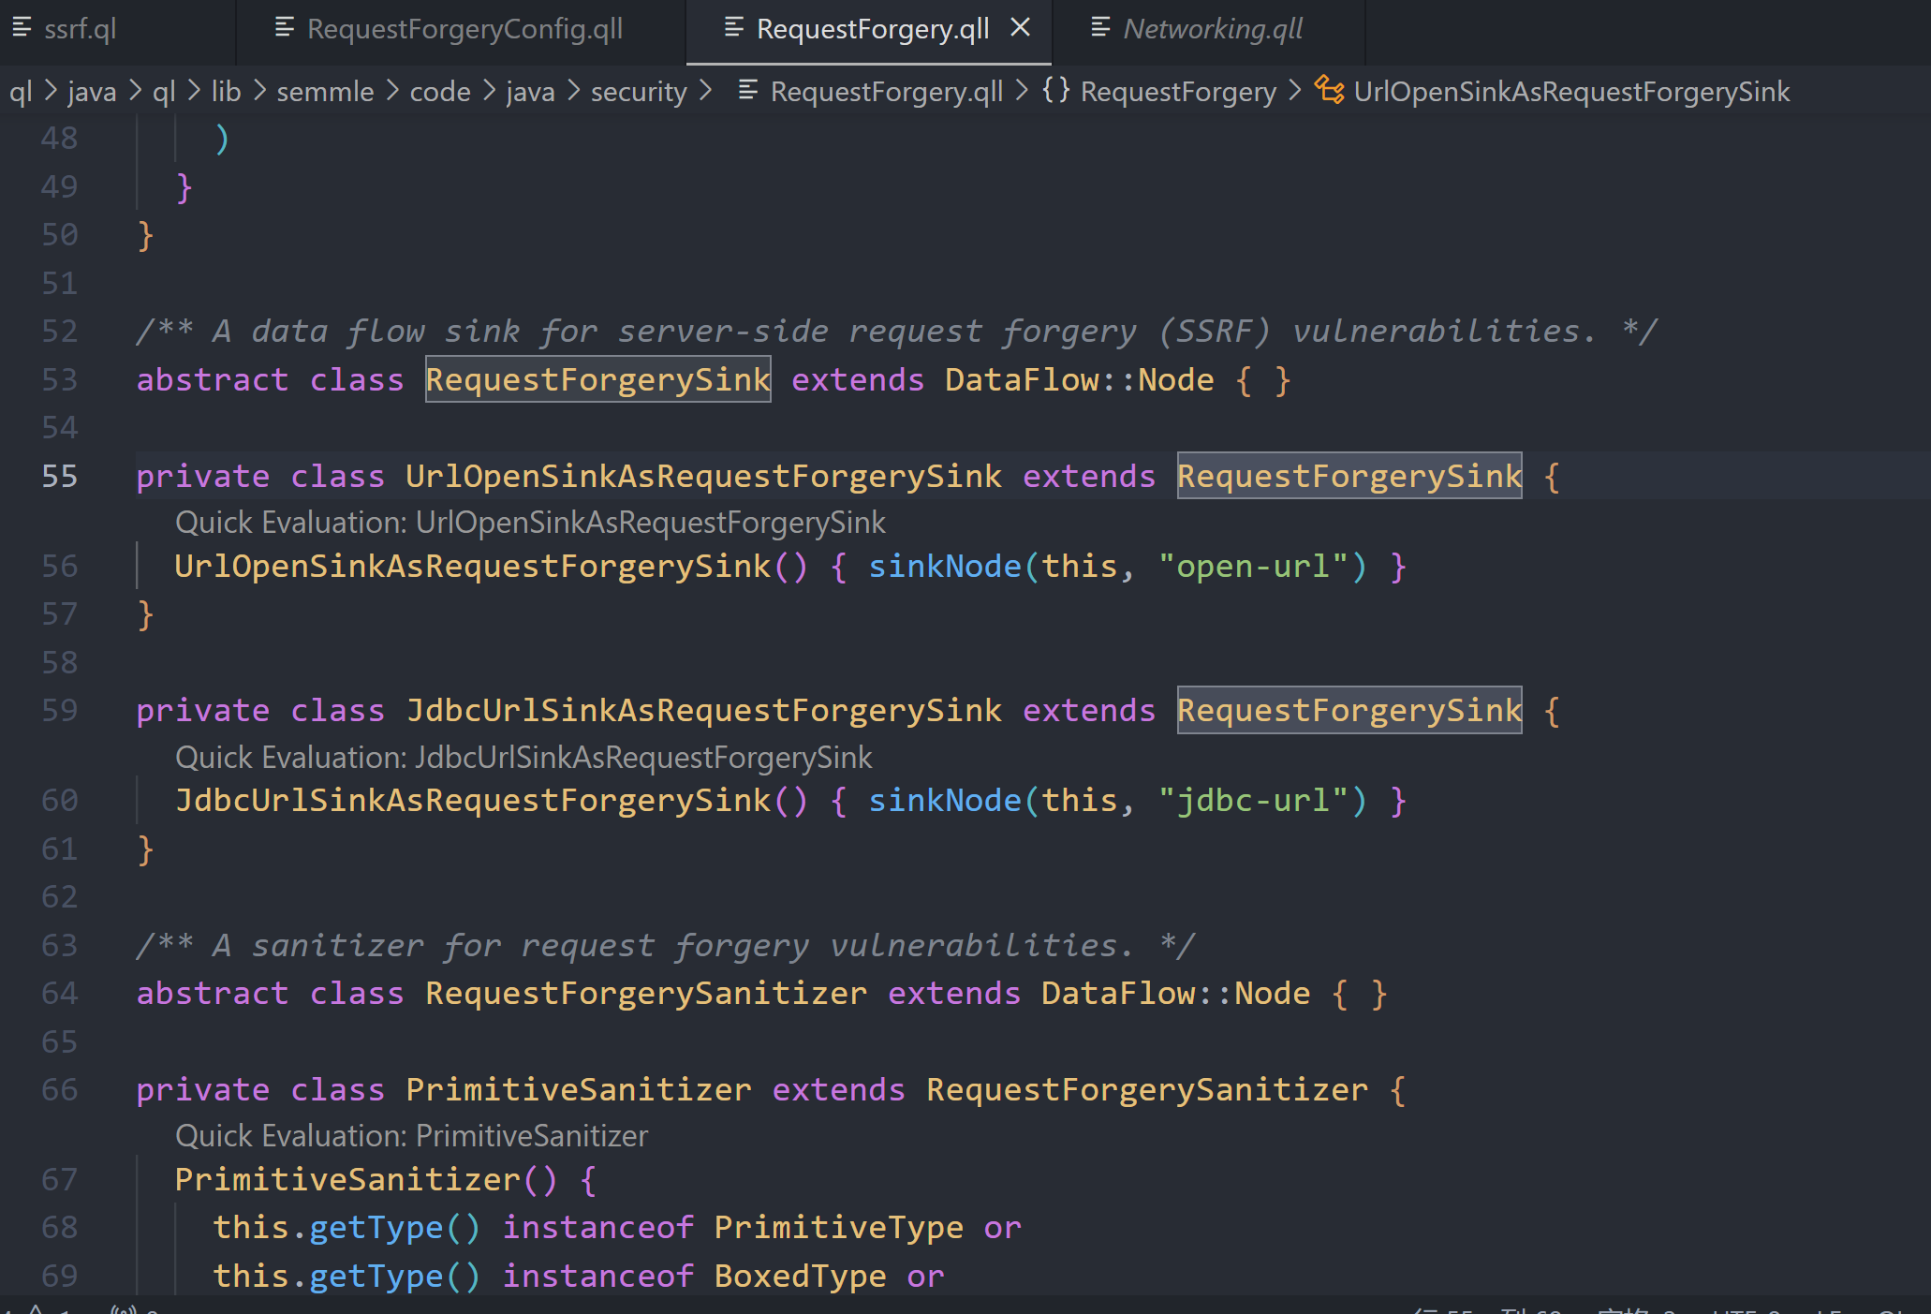Open the java folder breadcrumb dropdown
This screenshot has width=1931, height=1314.
click(x=91, y=91)
